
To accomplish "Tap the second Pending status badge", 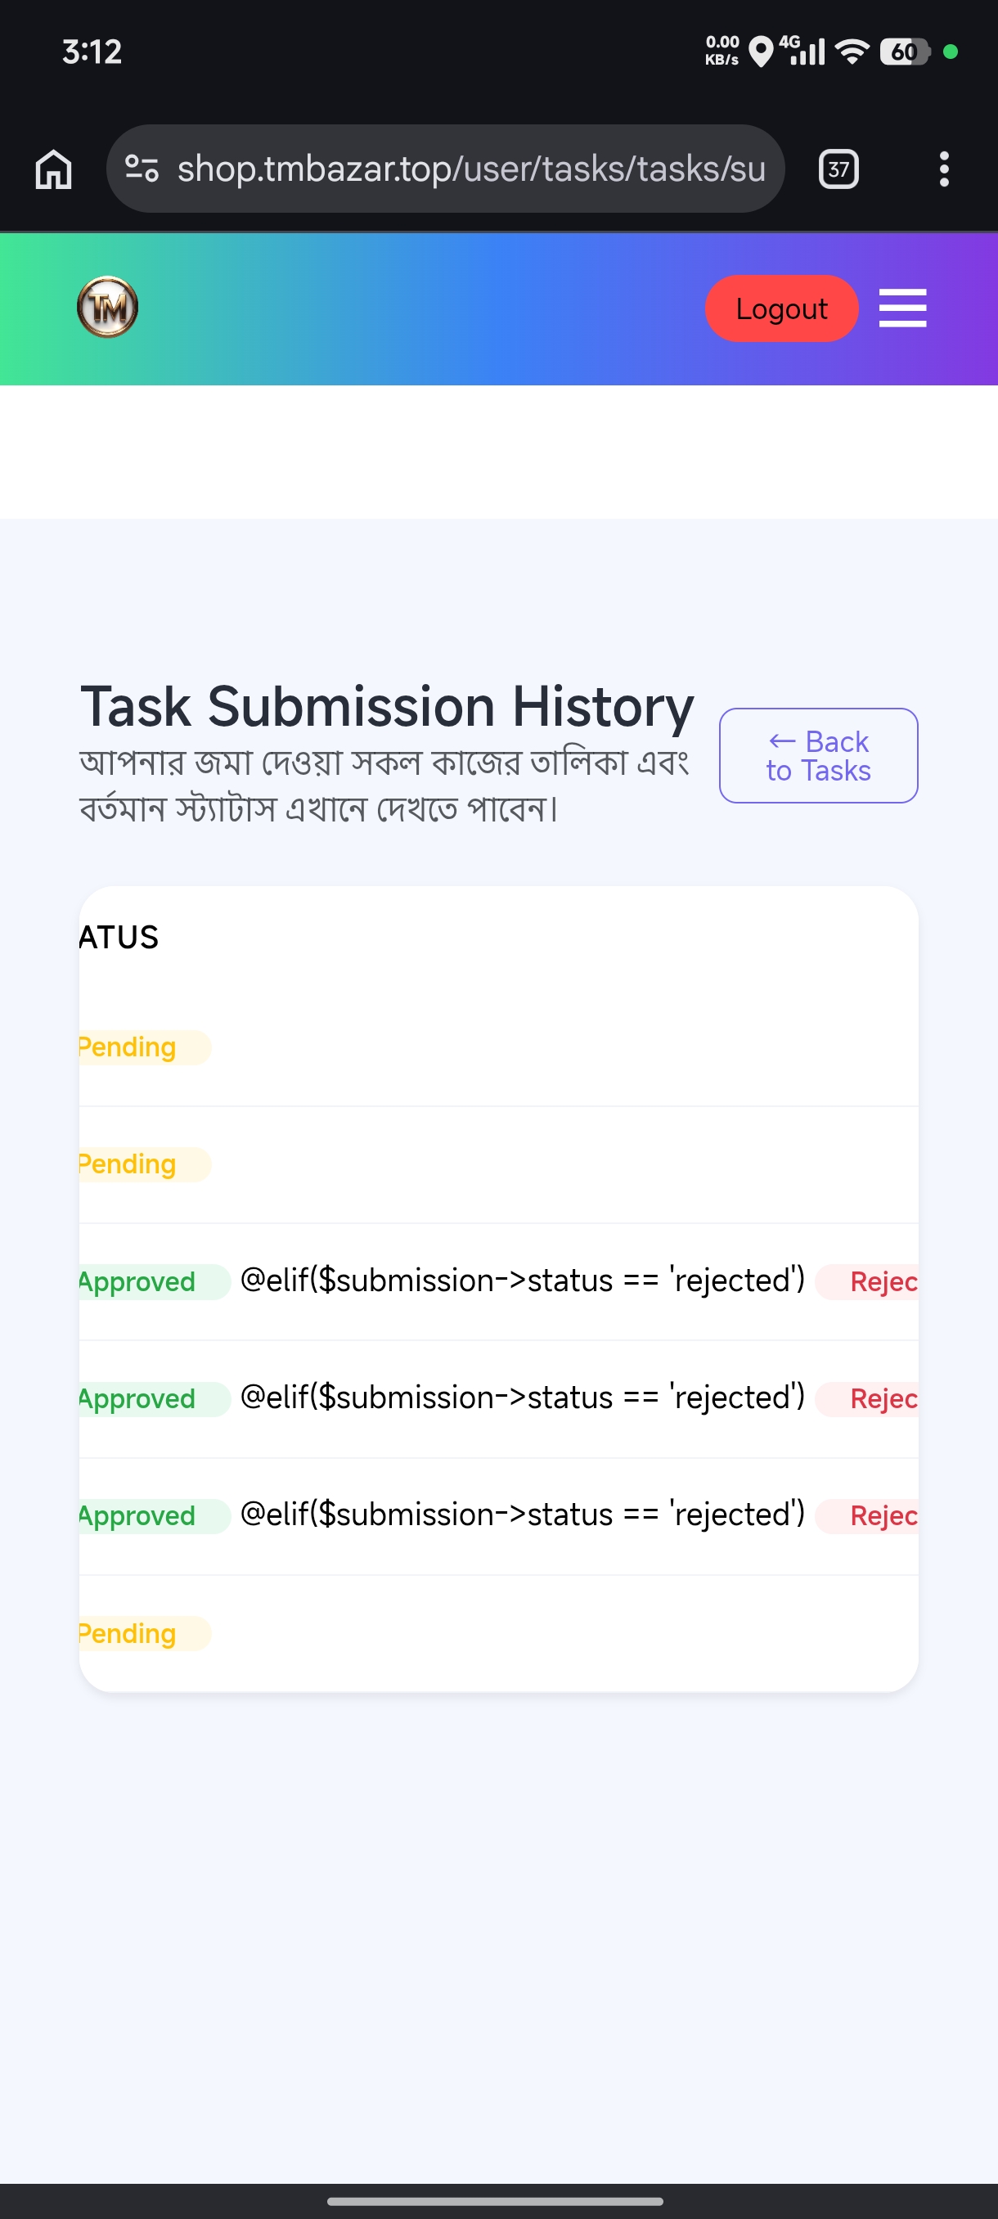I will click(x=144, y=1164).
